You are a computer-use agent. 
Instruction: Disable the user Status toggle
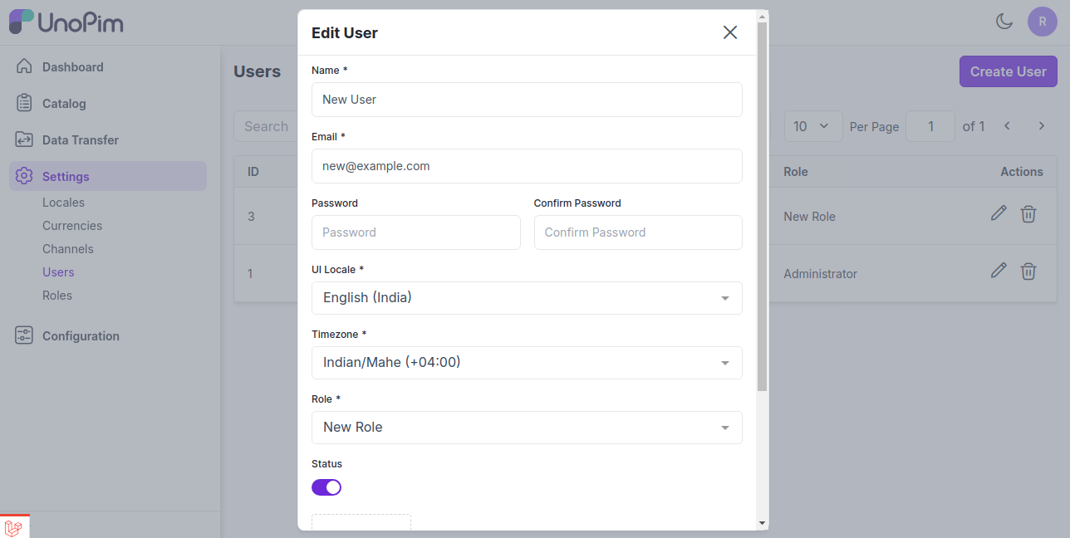tap(326, 487)
